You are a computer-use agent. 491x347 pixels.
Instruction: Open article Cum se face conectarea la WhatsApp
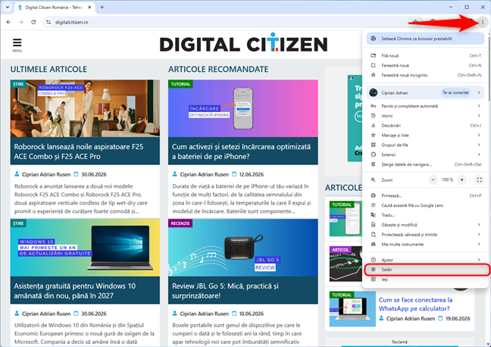(415, 304)
